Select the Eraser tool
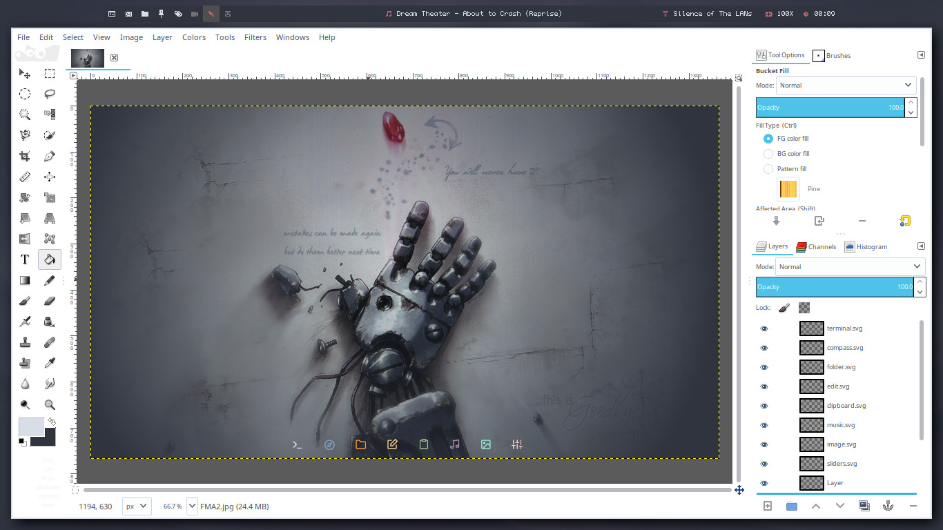The image size is (943, 530). 50,301
